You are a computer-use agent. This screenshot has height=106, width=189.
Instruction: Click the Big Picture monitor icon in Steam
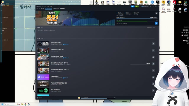[151, 6]
